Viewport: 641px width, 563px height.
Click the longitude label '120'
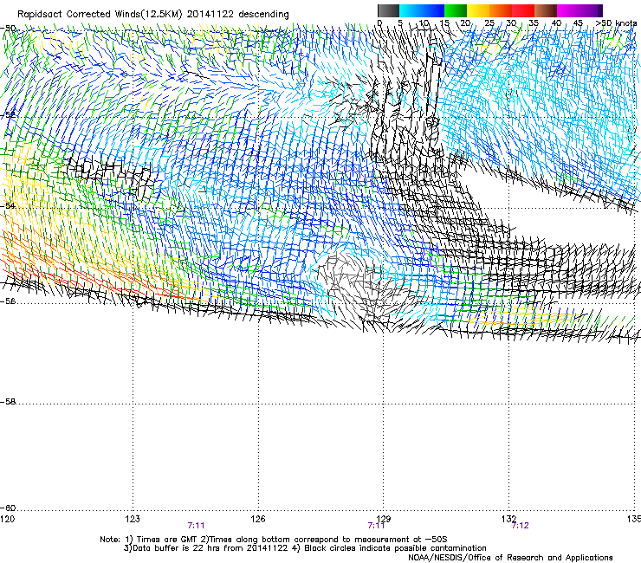(7, 519)
